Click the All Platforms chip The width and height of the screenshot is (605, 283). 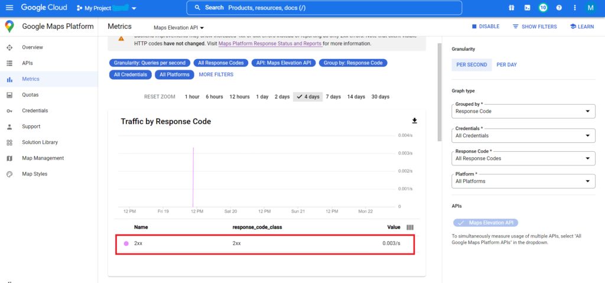pos(175,74)
